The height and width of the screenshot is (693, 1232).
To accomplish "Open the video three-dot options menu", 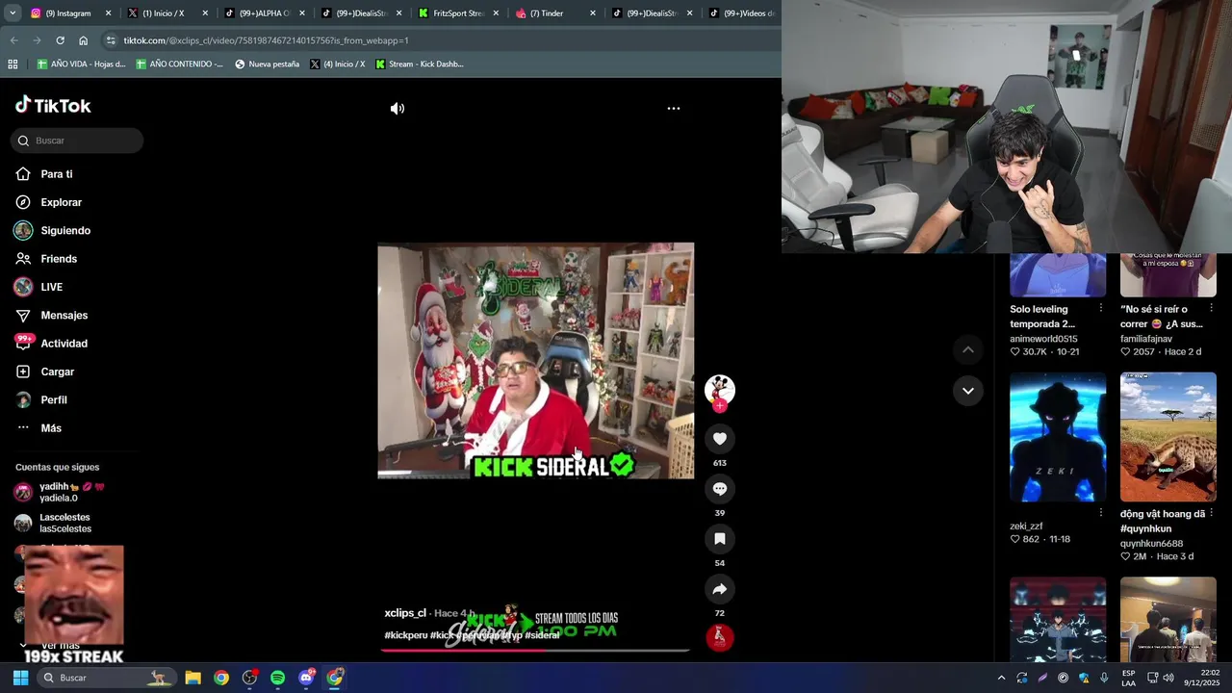I will coord(674,109).
